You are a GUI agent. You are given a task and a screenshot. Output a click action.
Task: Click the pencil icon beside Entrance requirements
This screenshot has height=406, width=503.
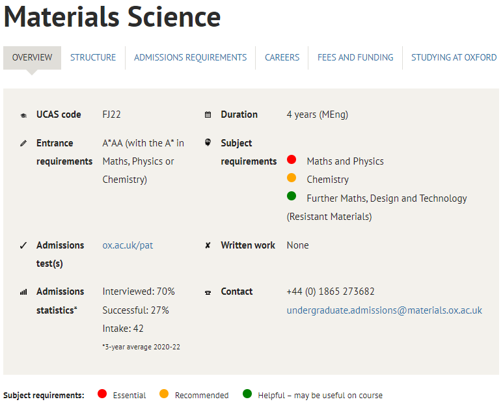[23, 143]
